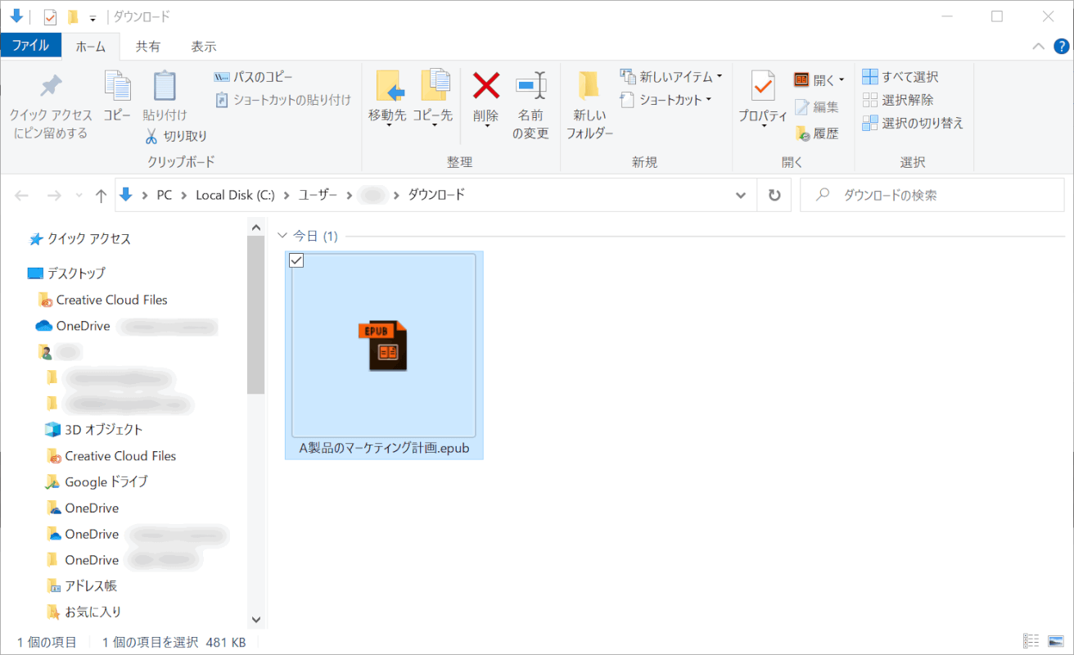Screen dimensions: 1074x655
Task: Select Google ドライブ in navigation tree
Action: [x=106, y=482]
